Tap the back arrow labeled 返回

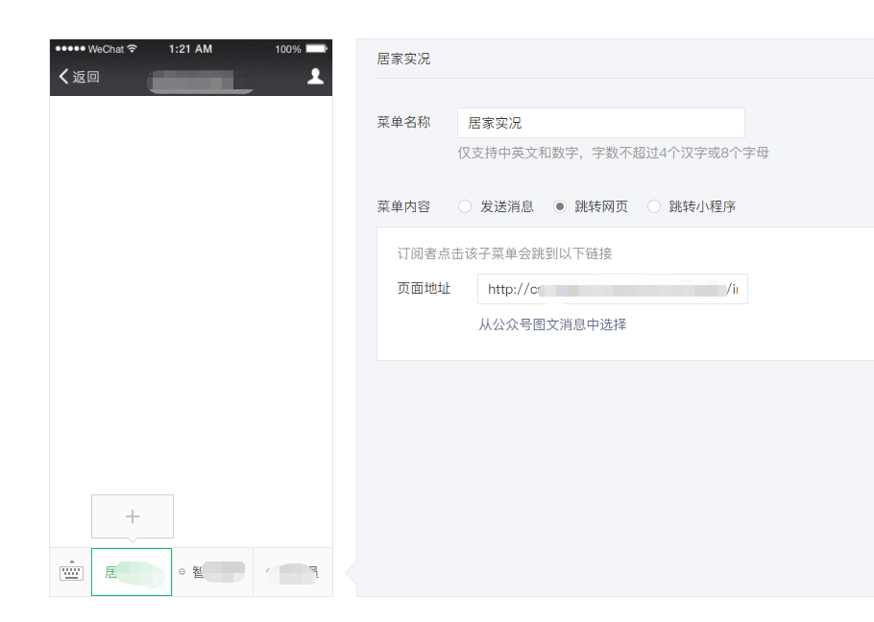[79, 76]
